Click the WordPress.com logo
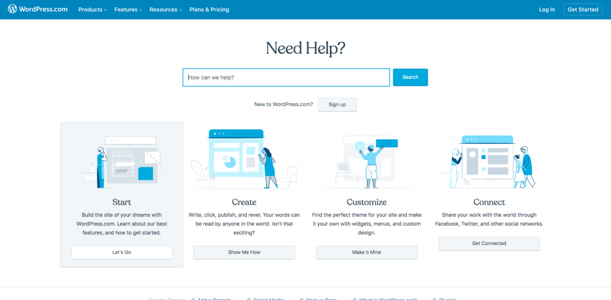The width and height of the screenshot is (611, 300). point(38,10)
